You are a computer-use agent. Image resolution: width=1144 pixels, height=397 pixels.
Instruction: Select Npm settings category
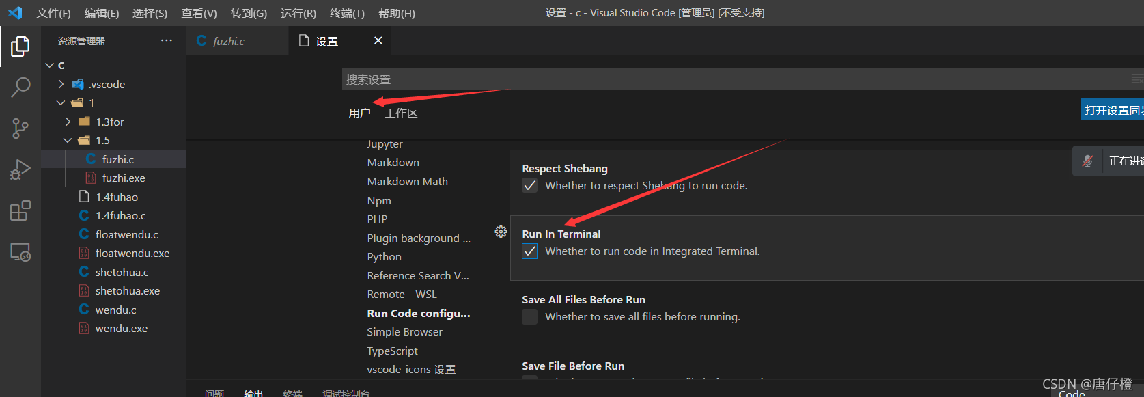379,200
